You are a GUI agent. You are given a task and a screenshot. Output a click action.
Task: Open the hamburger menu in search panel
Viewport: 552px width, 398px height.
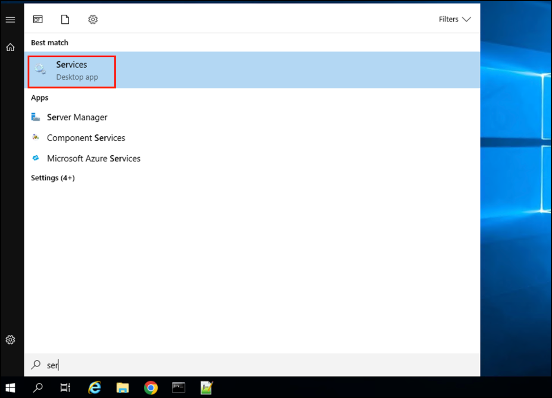[x=10, y=20]
